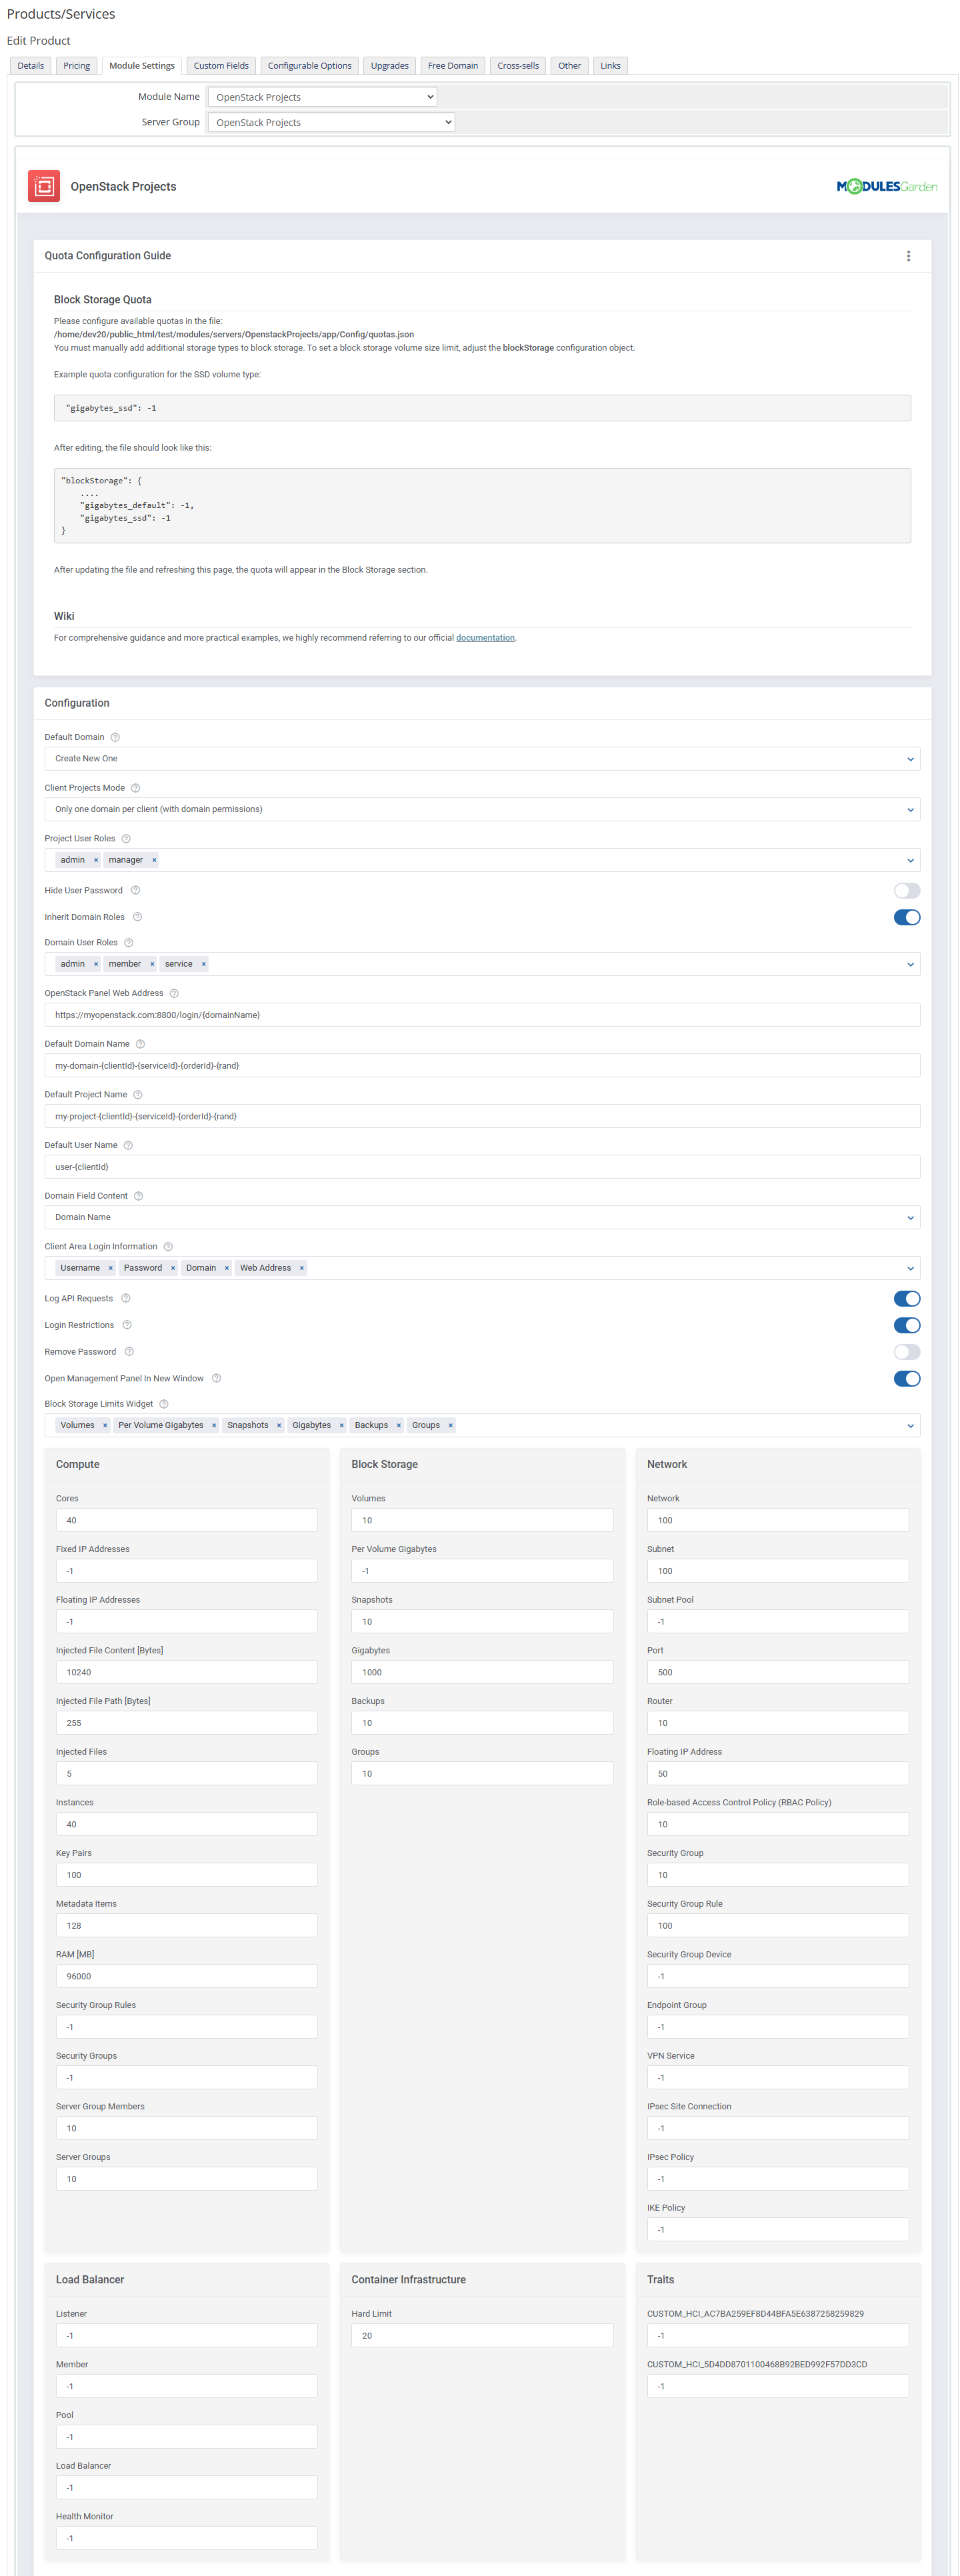Screen dimensions: 960x2576
Task: Remove the Snapshots tag from limits widget
Action: (279, 1426)
